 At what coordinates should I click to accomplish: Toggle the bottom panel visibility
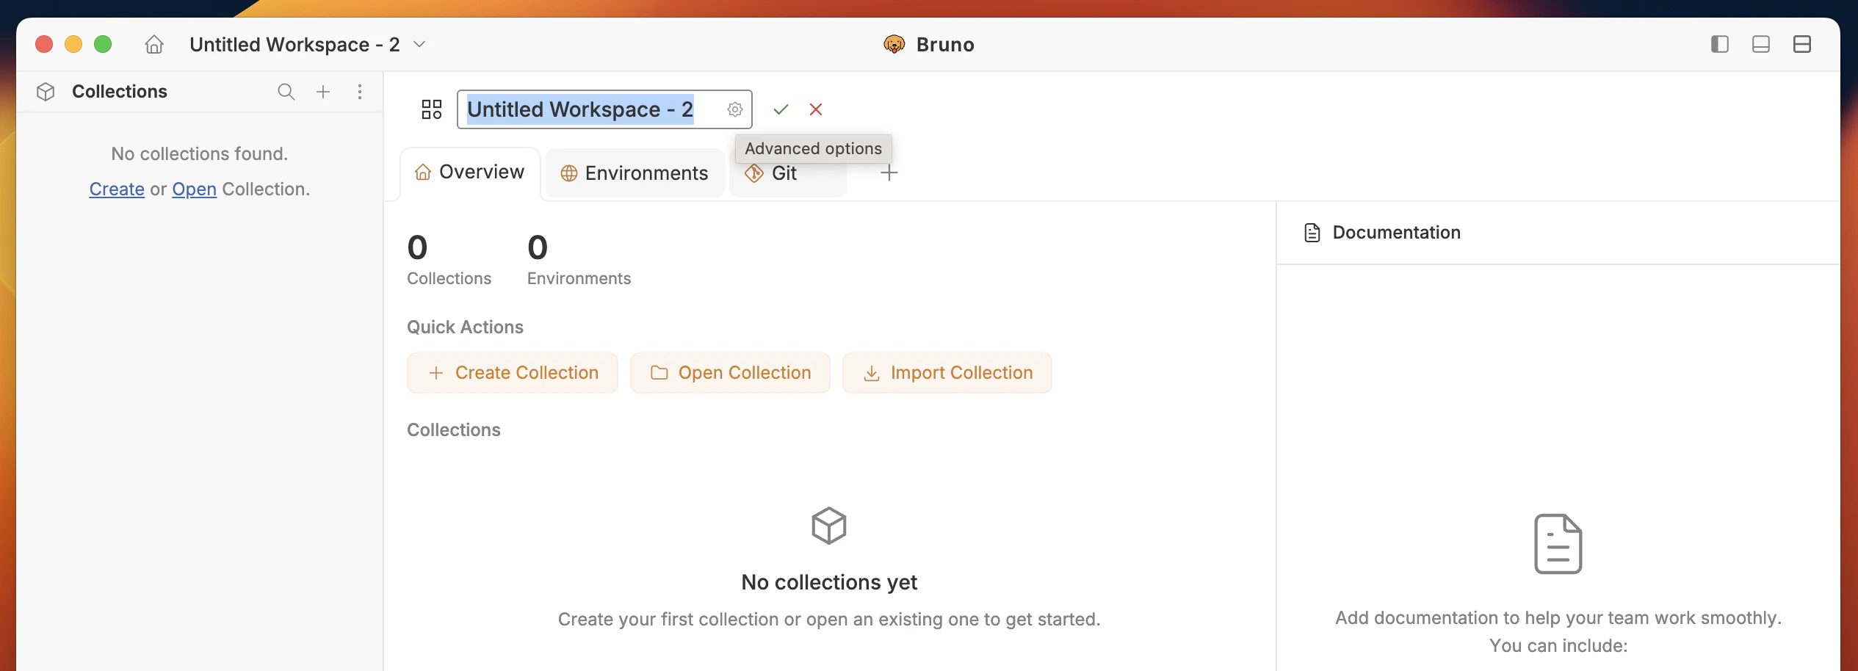pos(1760,44)
